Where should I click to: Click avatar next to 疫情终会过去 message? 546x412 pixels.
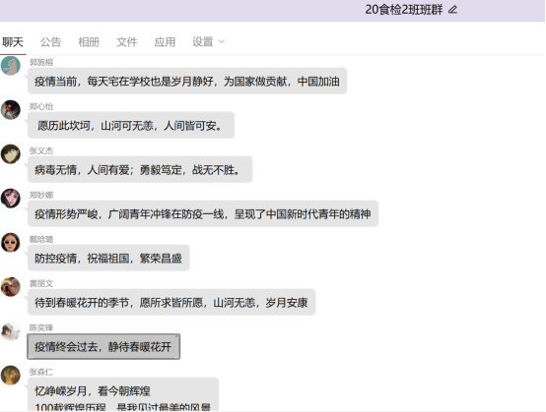[11, 330]
